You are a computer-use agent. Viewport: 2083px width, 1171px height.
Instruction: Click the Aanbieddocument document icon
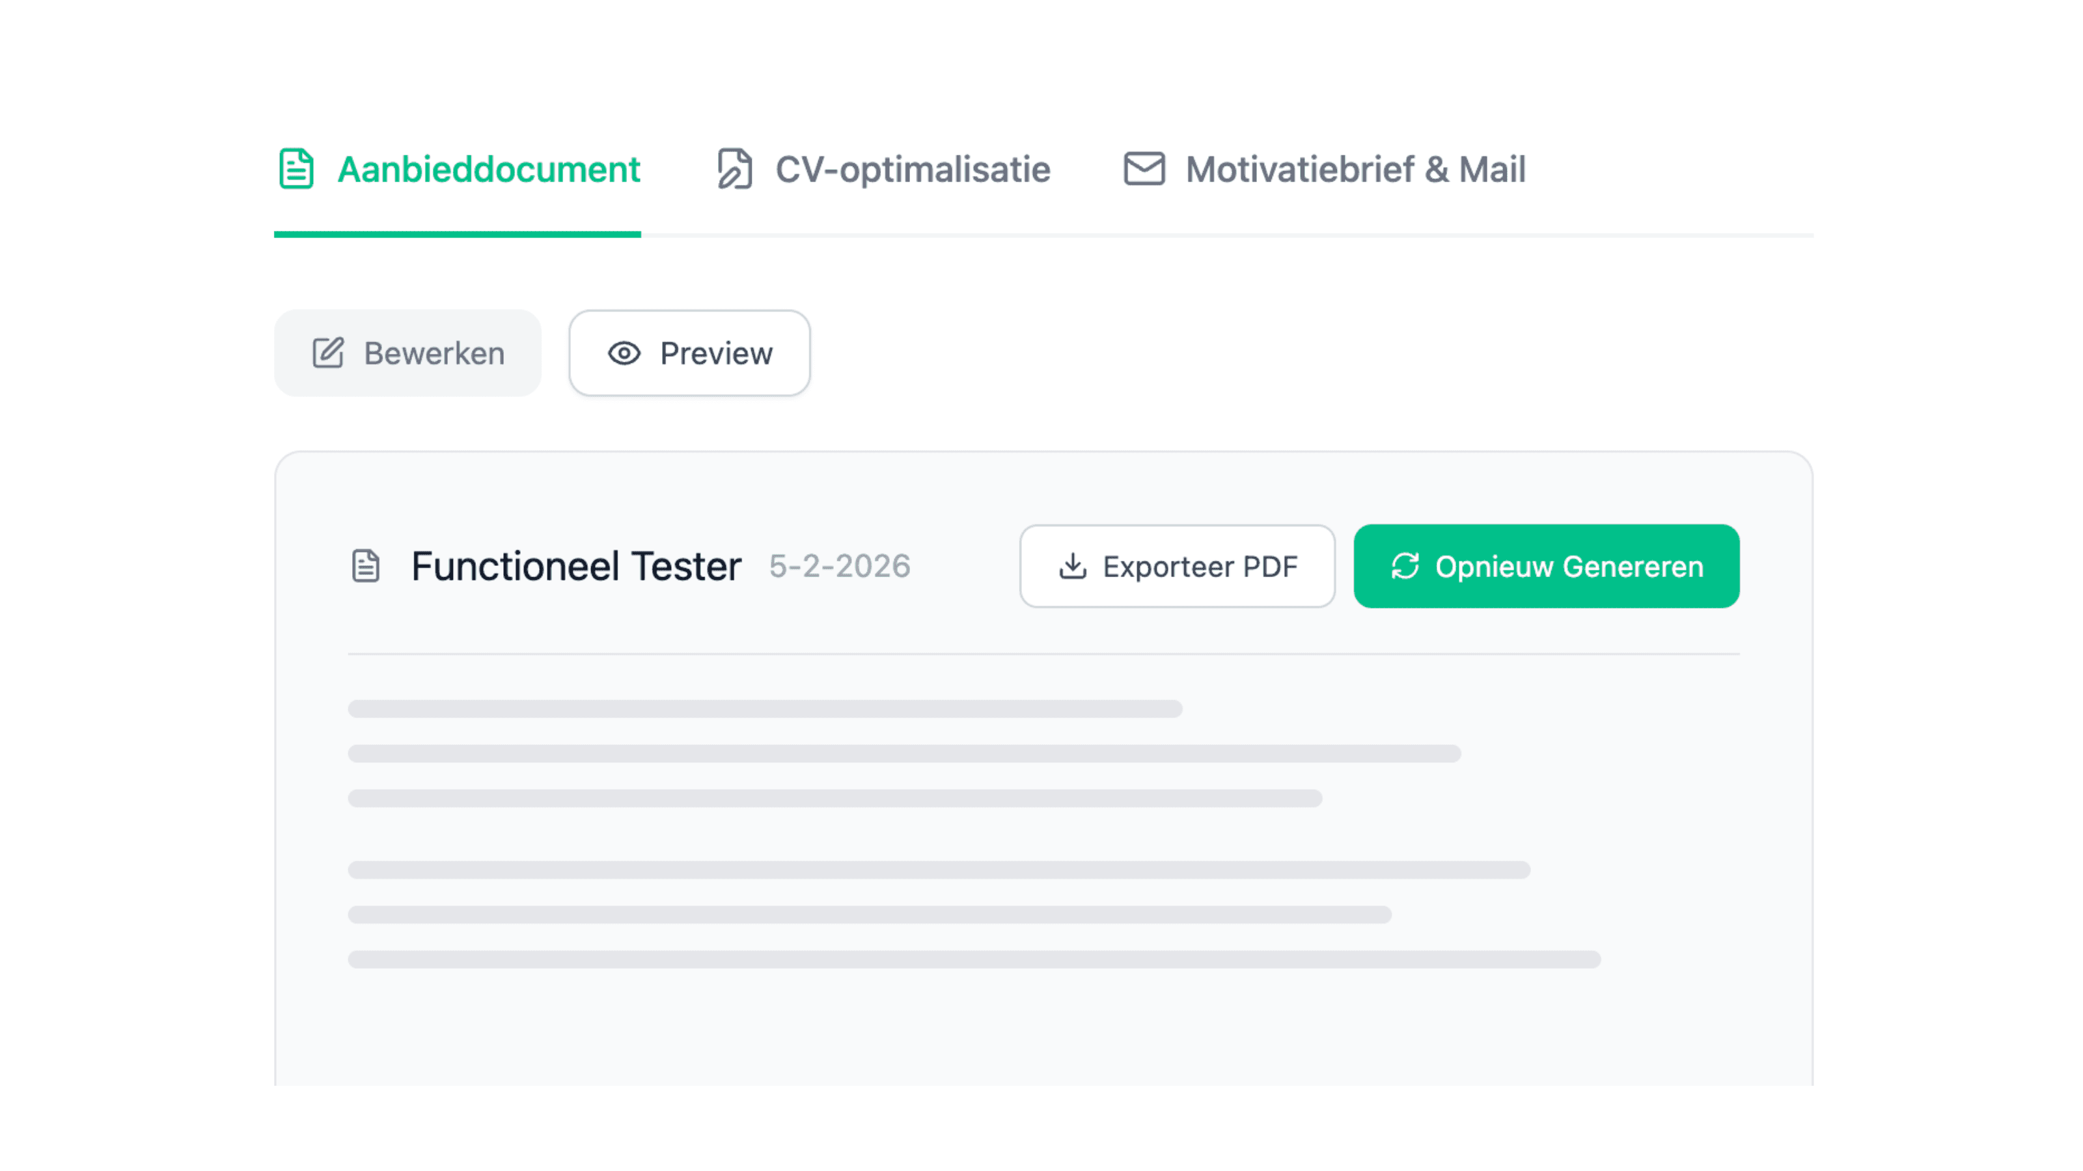(296, 169)
